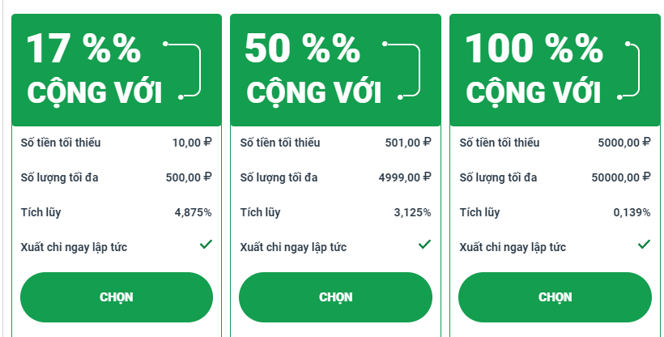This screenshot has height=337, width=664.
Task: Click the 10,00 ₽ minimum amount
Action: (192, 143)
